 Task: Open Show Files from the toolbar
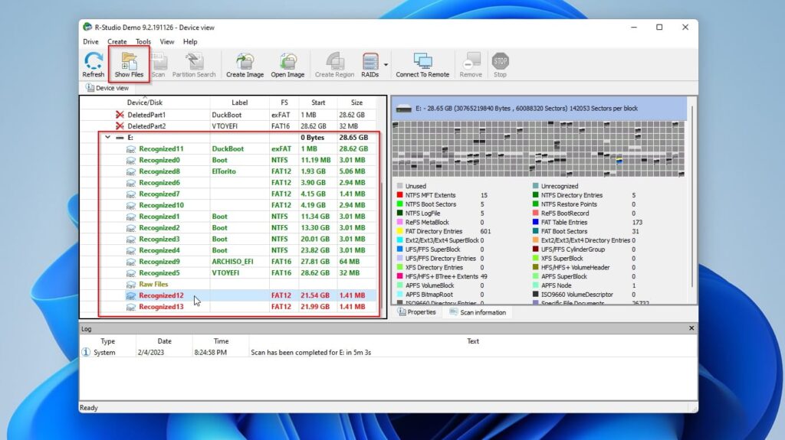(x=129, y=64)
